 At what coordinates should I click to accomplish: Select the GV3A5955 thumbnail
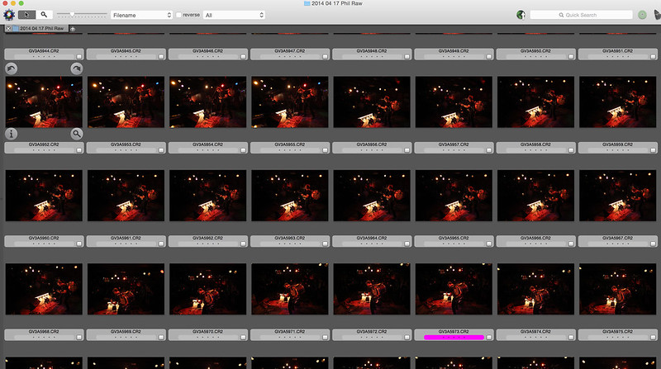290,102
